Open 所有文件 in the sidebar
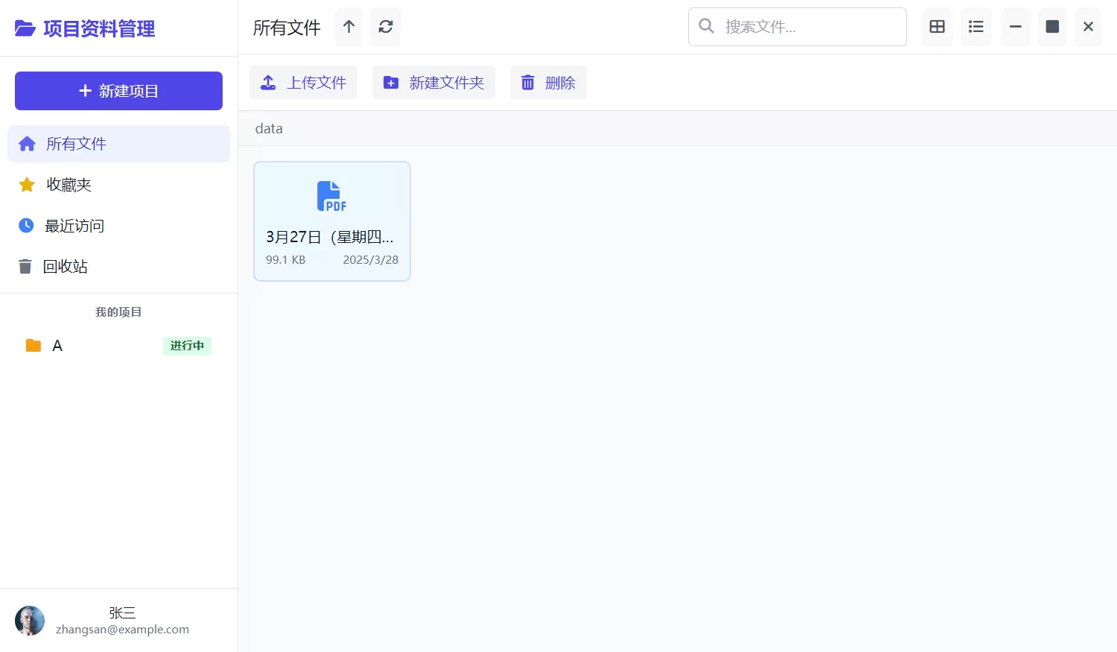The height and width of the screenshot is (652, 1117). (118, 144)
